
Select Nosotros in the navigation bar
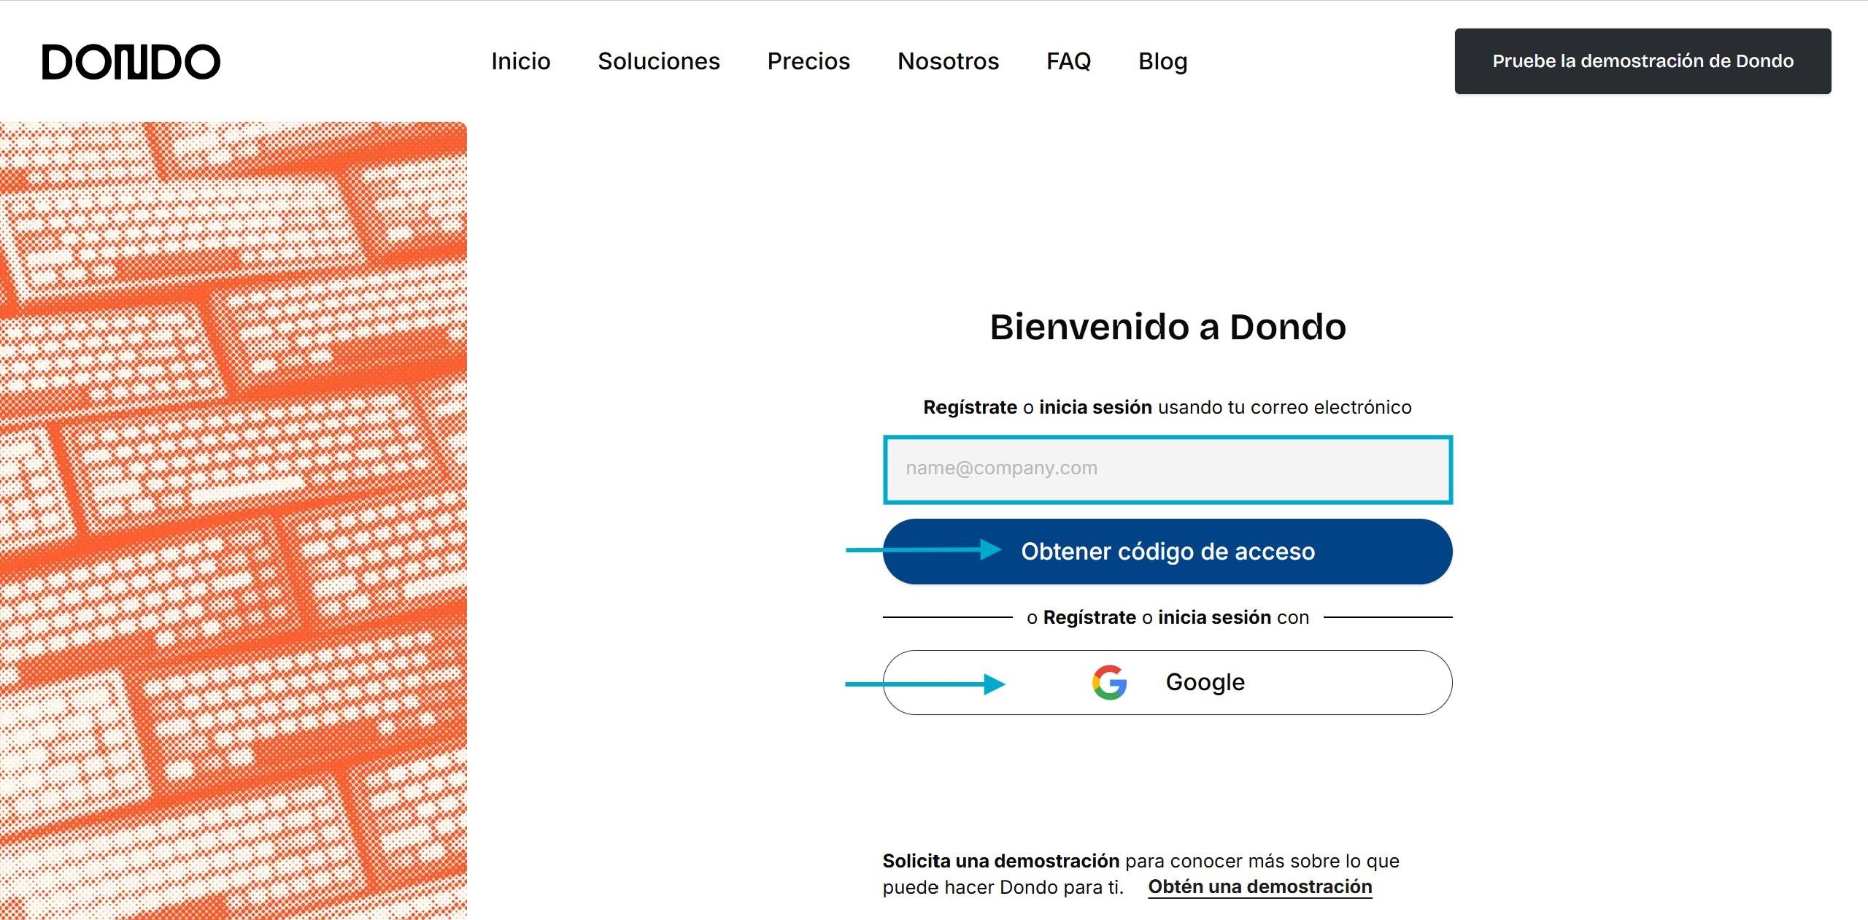click(948, 61)
